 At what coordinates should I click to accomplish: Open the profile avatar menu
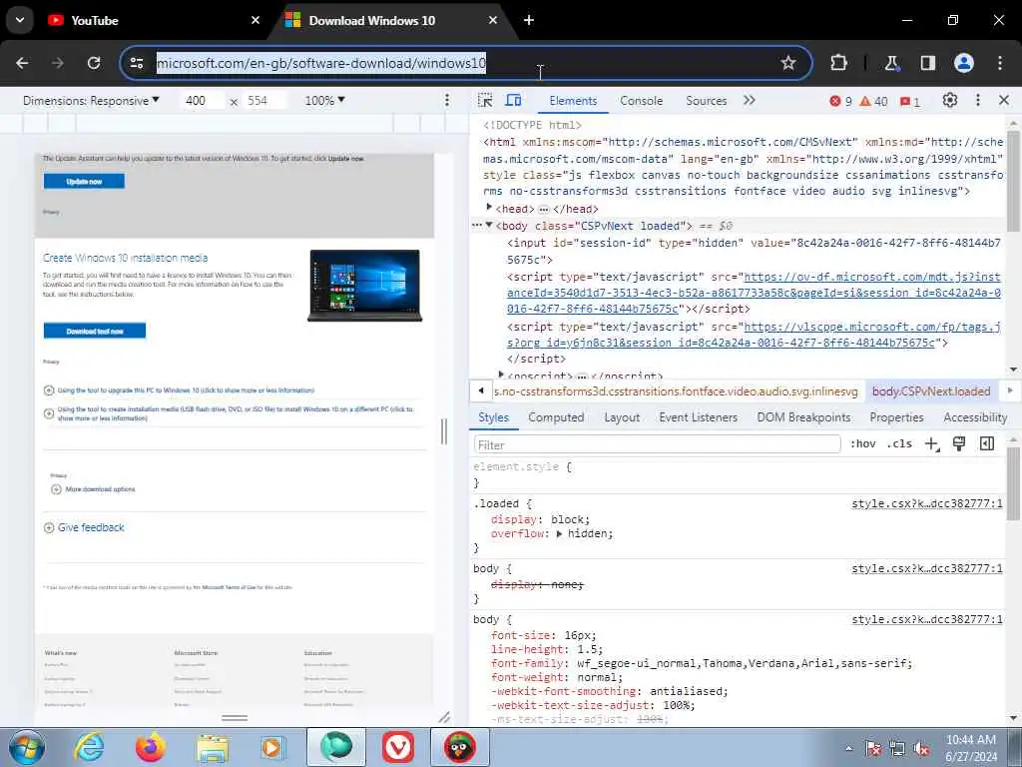coord(964,63)
